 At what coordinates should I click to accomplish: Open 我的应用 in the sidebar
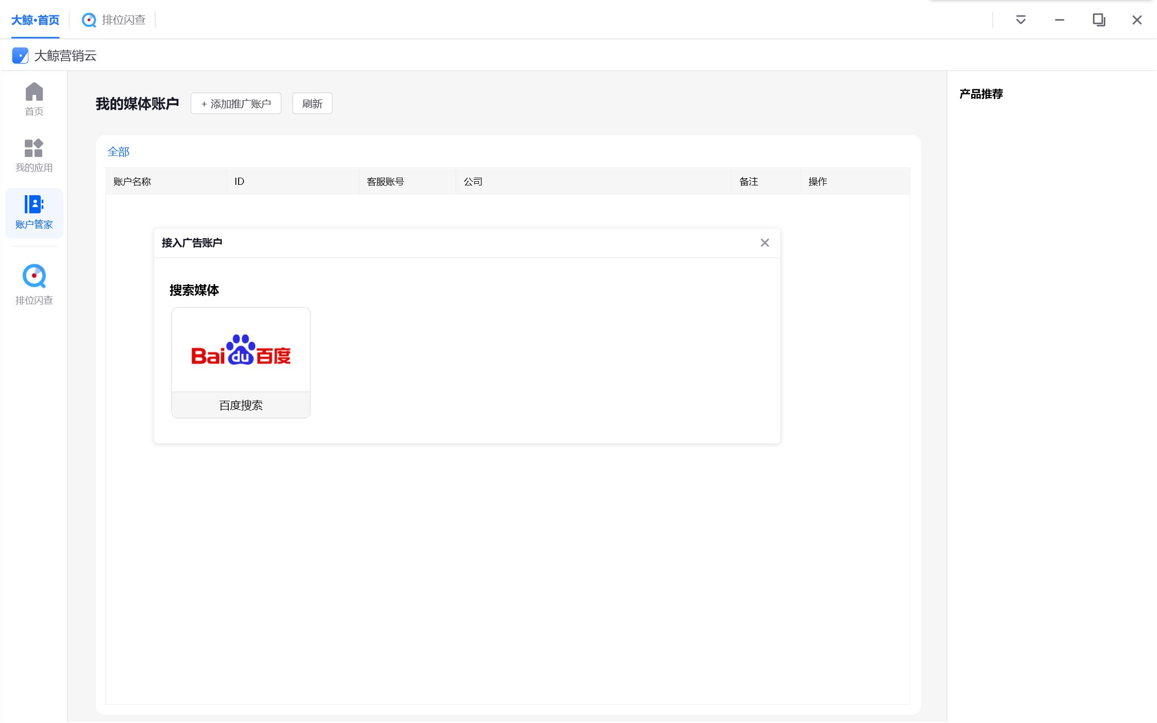pyautogui.click(x=34, y=155)
